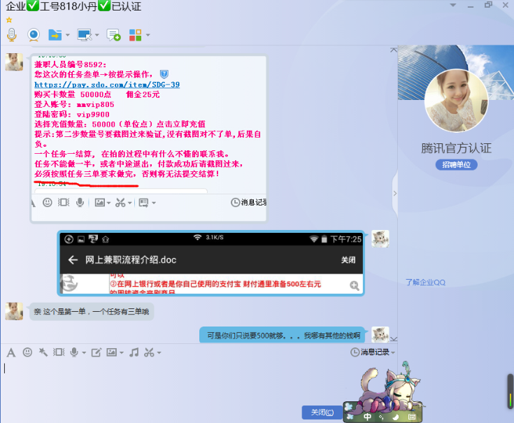
Task: Click the back arrow in phone screenshot
Action: 73,260
